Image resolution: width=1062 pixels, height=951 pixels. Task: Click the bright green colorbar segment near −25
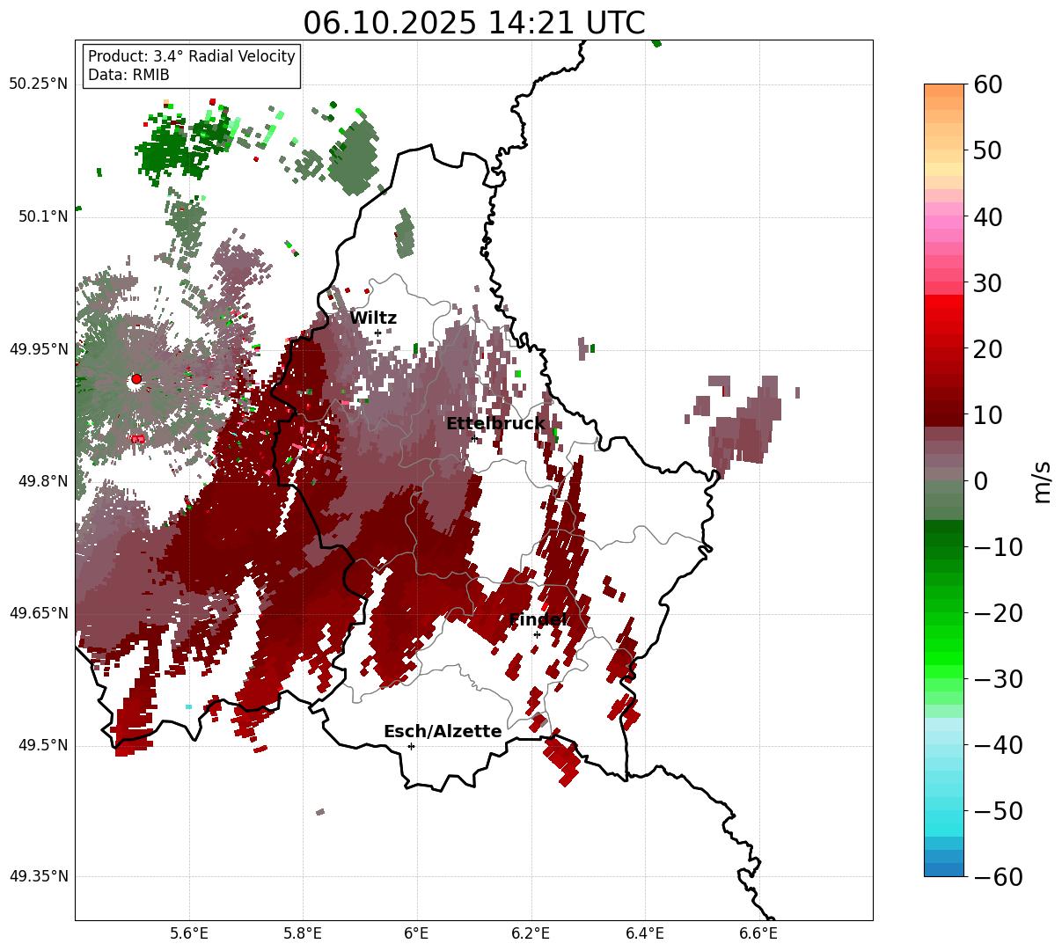coord(944,647)
